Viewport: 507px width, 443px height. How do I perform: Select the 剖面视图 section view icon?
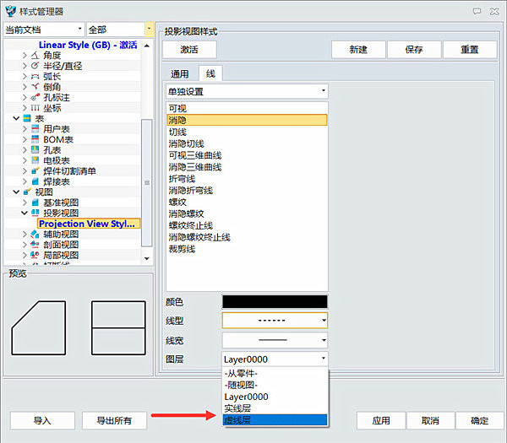point(35,245)
